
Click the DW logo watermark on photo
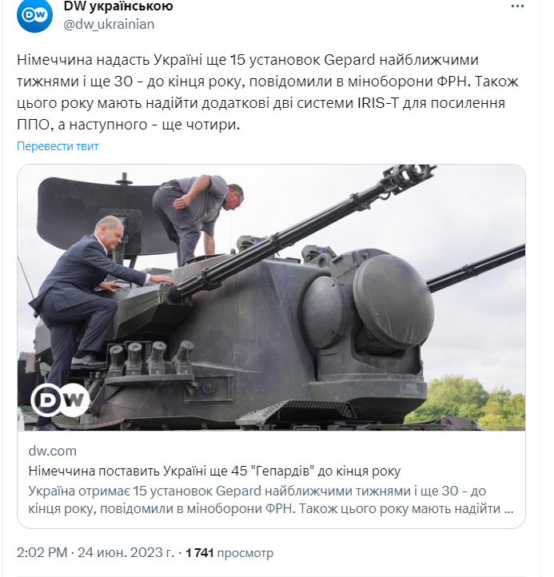coord(61,400)
